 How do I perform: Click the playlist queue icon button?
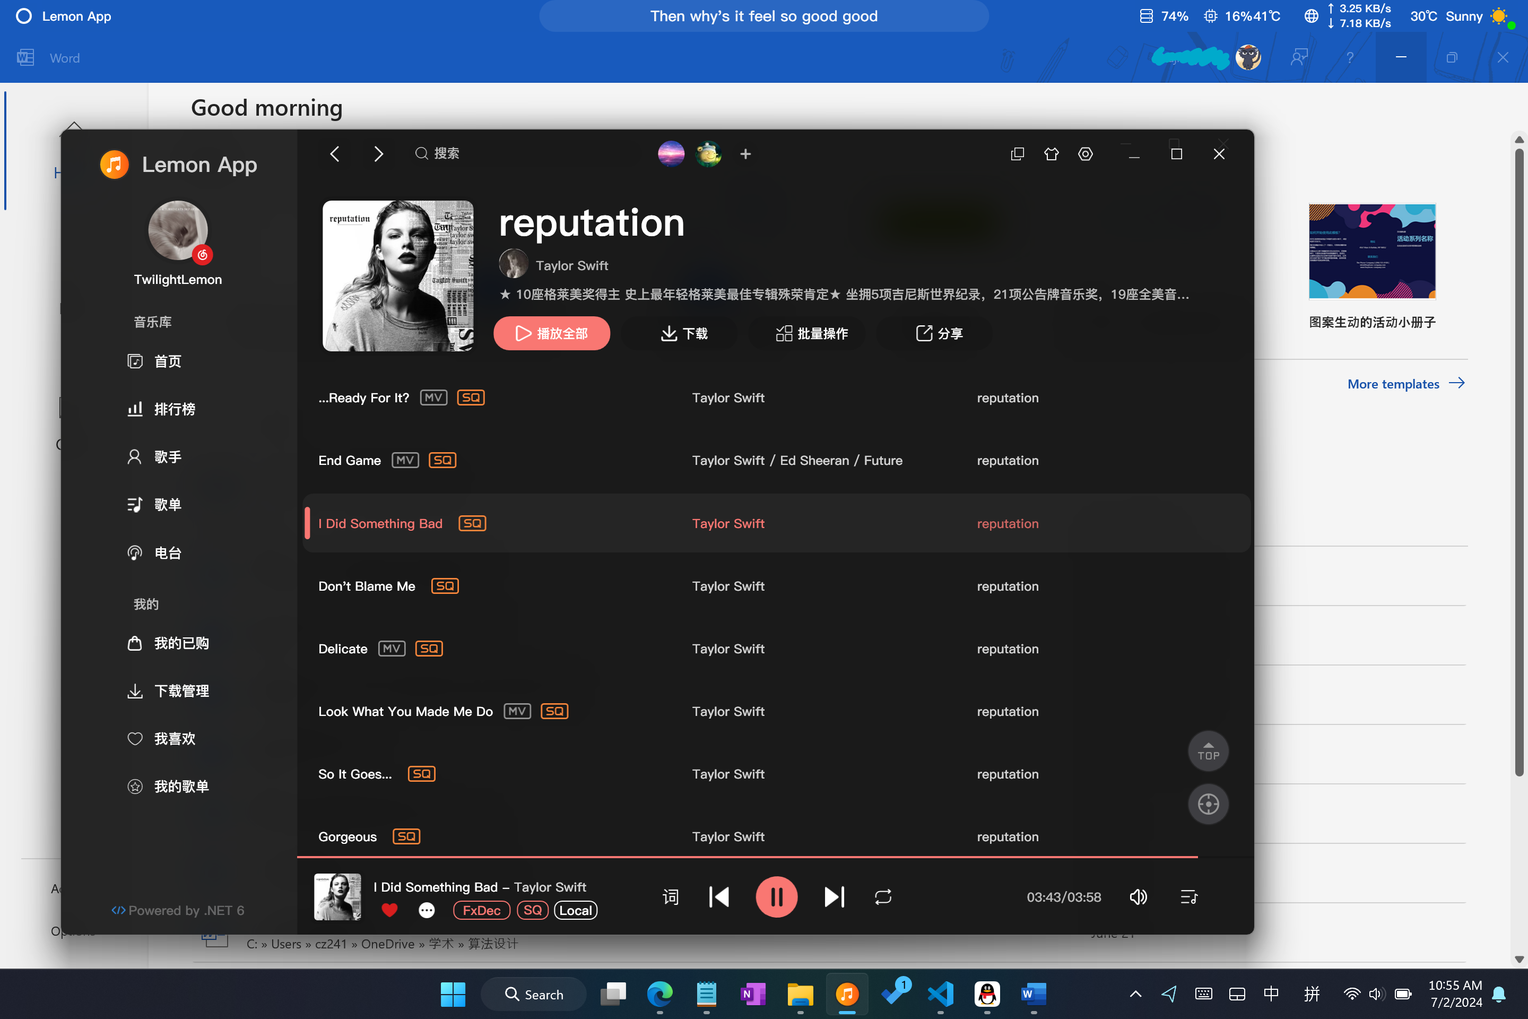[x=1187, y=896]
